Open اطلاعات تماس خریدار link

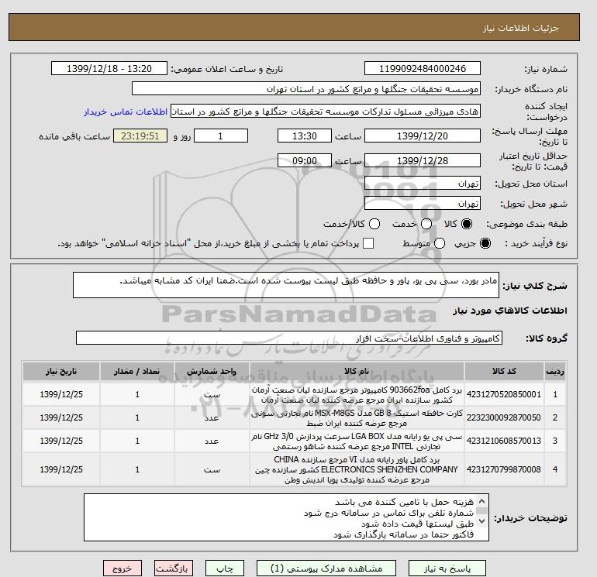click(x=126, y=112)
